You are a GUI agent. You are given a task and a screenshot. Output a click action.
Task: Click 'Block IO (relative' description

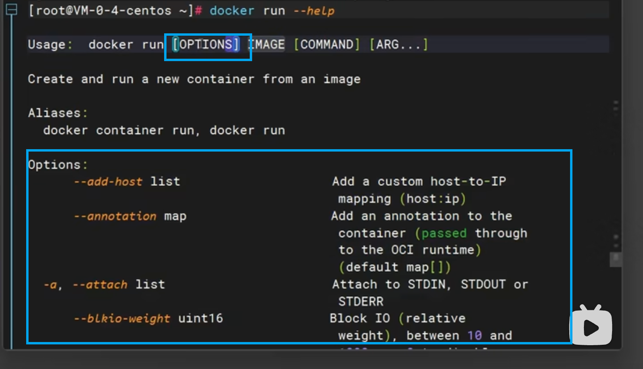coord(398,318)
